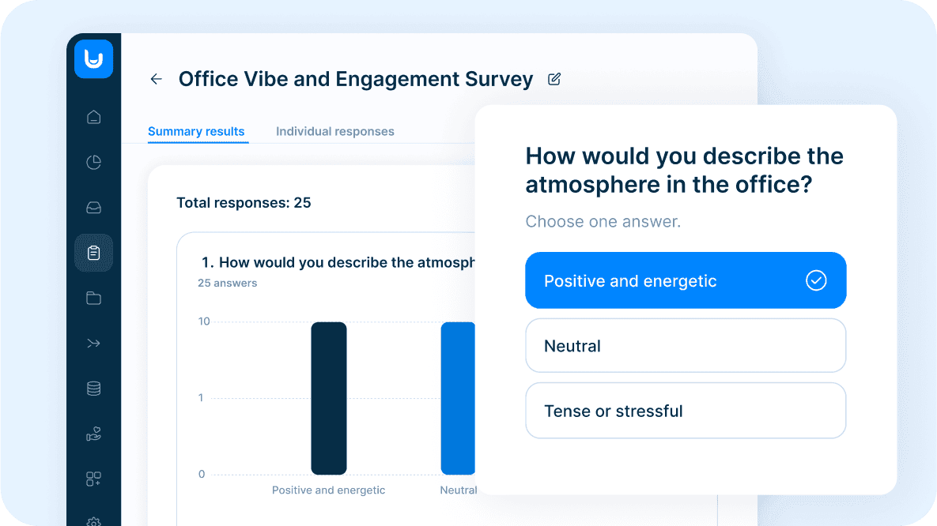Switch to the Individual responses tab
Image resolution: width=937 pixels, height=526 pixels.
tap(334, 131)
